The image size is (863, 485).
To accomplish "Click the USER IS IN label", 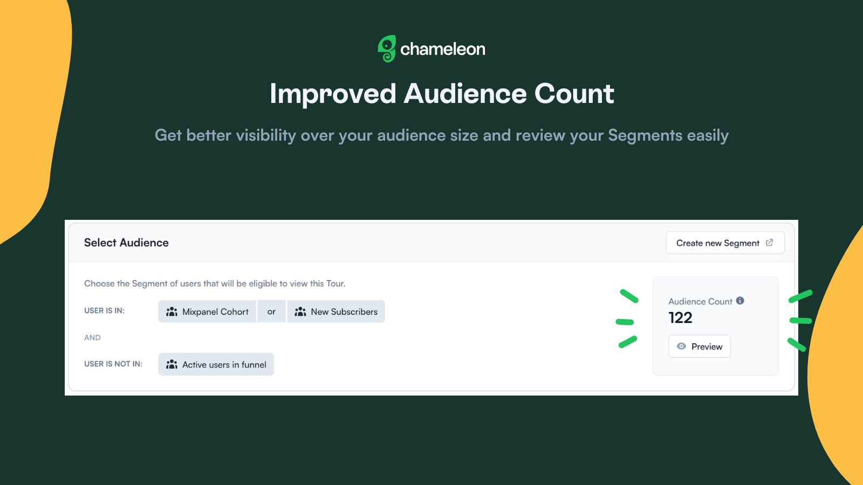I will tap(104, 310).
